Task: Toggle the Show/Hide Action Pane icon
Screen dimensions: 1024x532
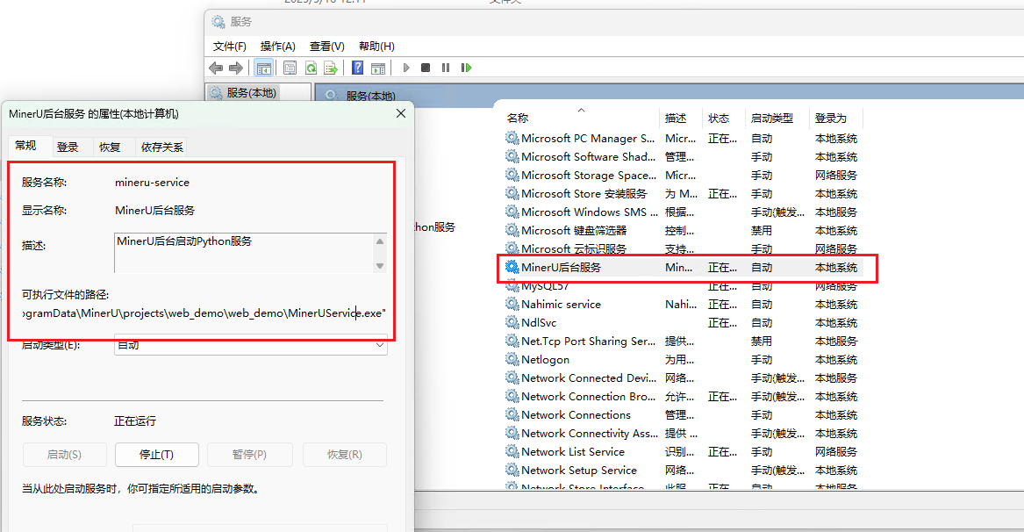Action: 378,68
